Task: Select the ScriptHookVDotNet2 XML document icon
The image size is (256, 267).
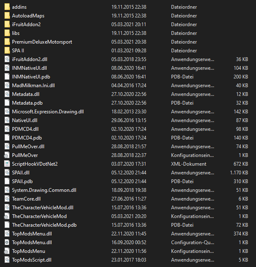Action: coord(7,164)
